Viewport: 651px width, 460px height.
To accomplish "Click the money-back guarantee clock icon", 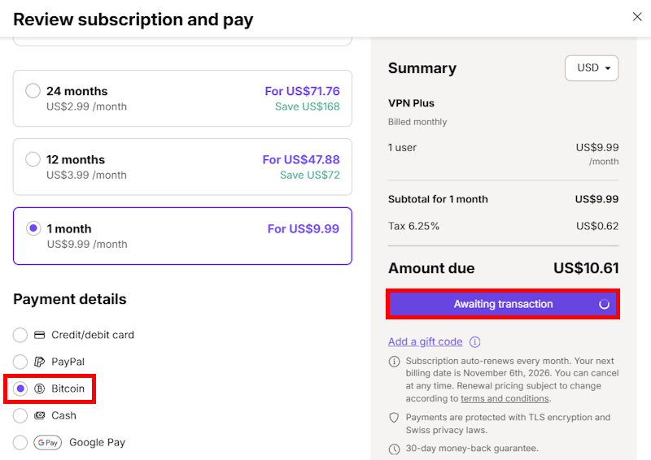I will (x=394, y=449).
